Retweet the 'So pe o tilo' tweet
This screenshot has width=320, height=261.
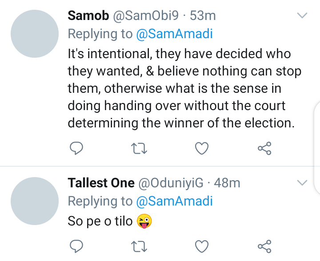click(139, 246)
